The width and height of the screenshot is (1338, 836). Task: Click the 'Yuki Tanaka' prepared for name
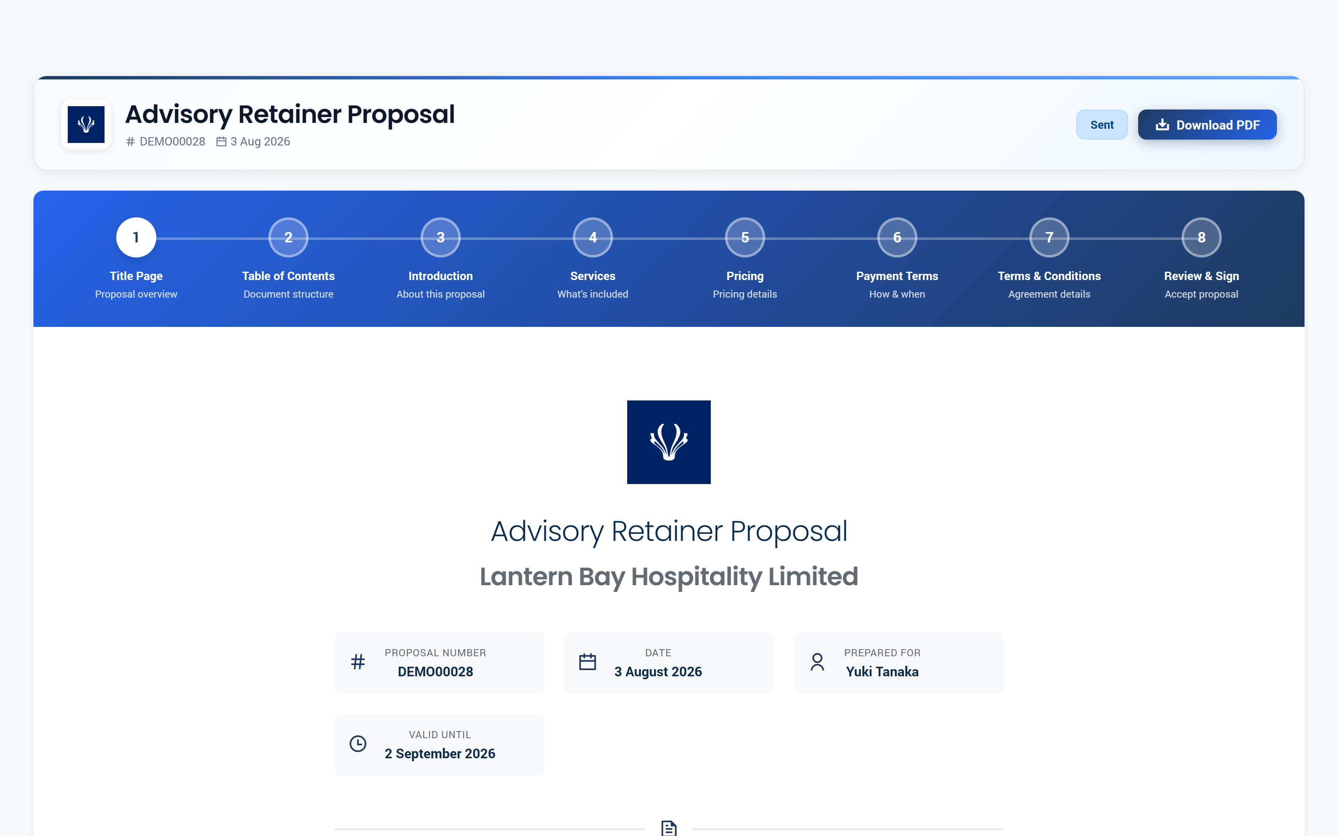882,672
